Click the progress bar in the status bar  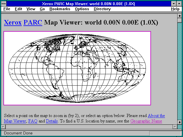coord(165,133)
